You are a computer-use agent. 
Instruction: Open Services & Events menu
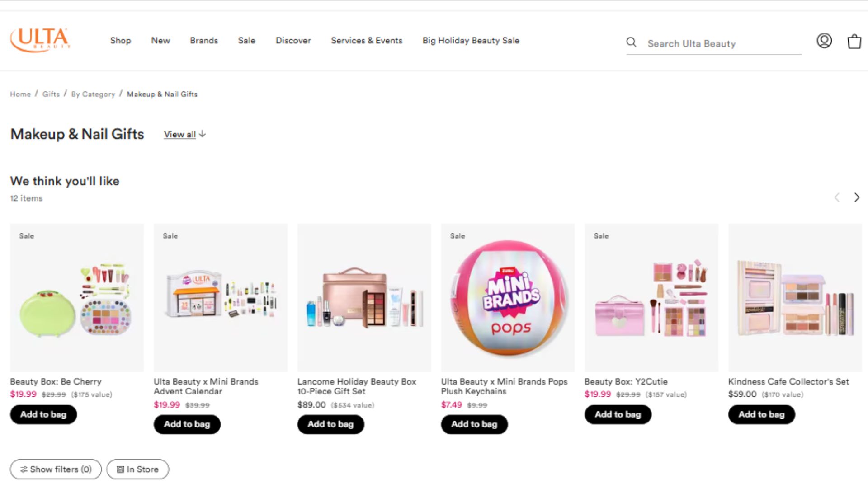coord(367,41)
